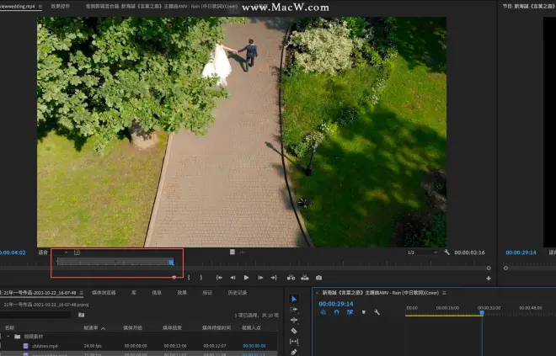
Task: Switch to 历史记录 tab
Action: point(238,293)
